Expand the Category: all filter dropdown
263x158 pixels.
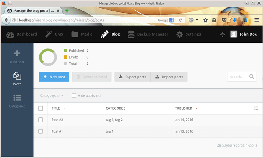[x=52, y=95]
